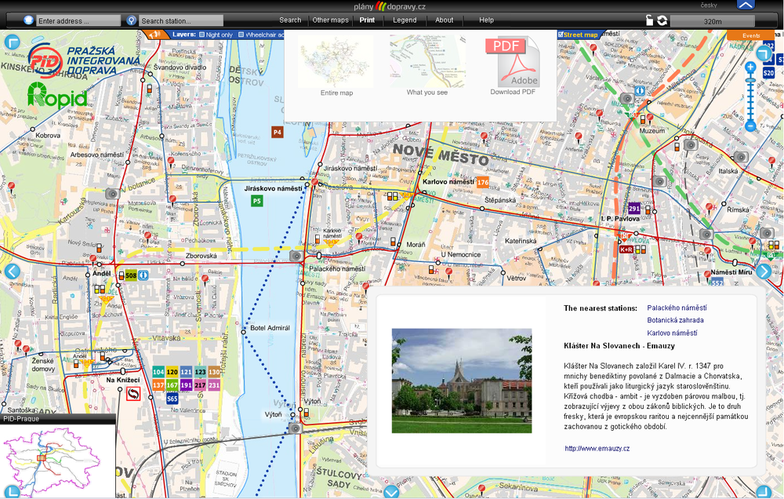
Task: Click the Enter address input field
Action: (78, 20)
